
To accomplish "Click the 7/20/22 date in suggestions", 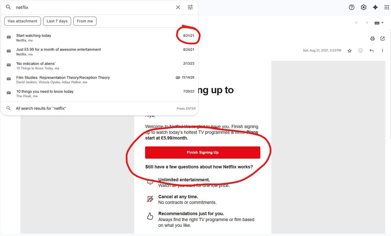I will 189,92.
